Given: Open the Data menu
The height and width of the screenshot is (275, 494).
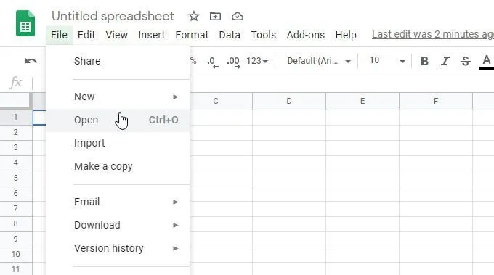Looking at the screenshot, I should (x=230, y=35).
